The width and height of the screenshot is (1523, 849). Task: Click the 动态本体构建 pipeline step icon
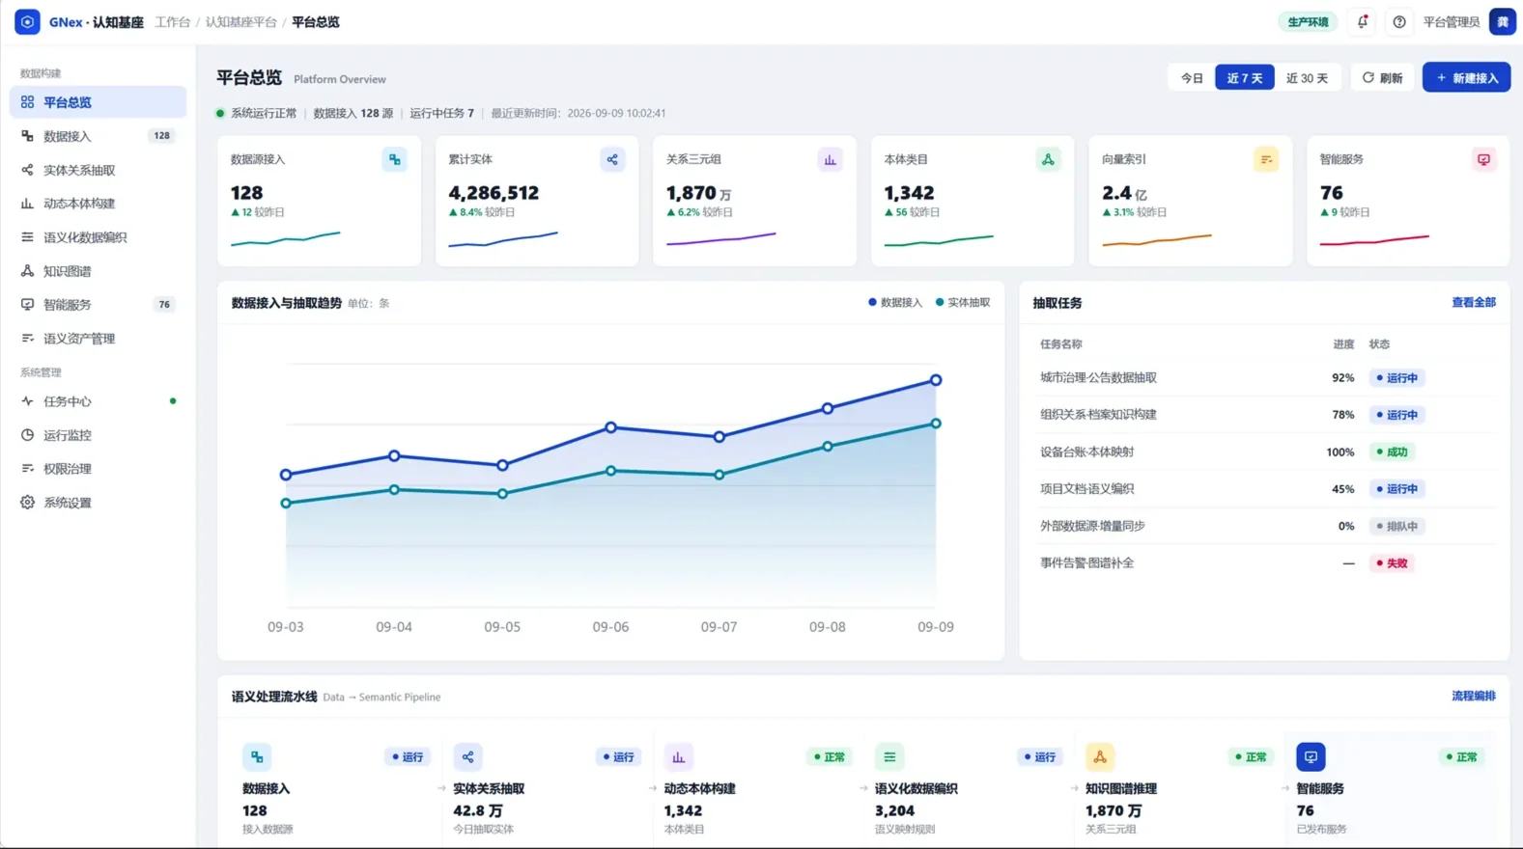point(678,757)
